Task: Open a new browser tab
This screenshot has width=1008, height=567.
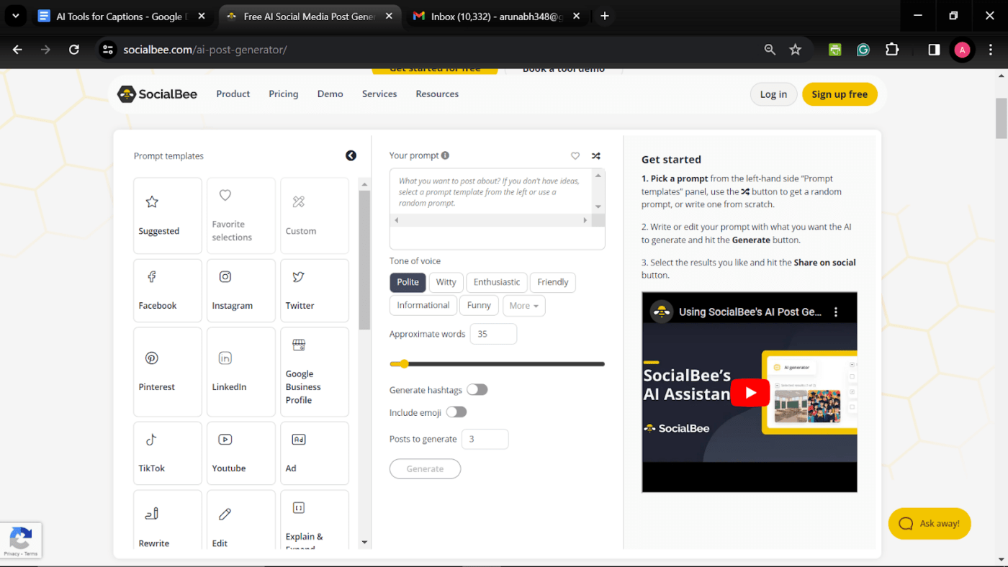Action: click(605, 16)
